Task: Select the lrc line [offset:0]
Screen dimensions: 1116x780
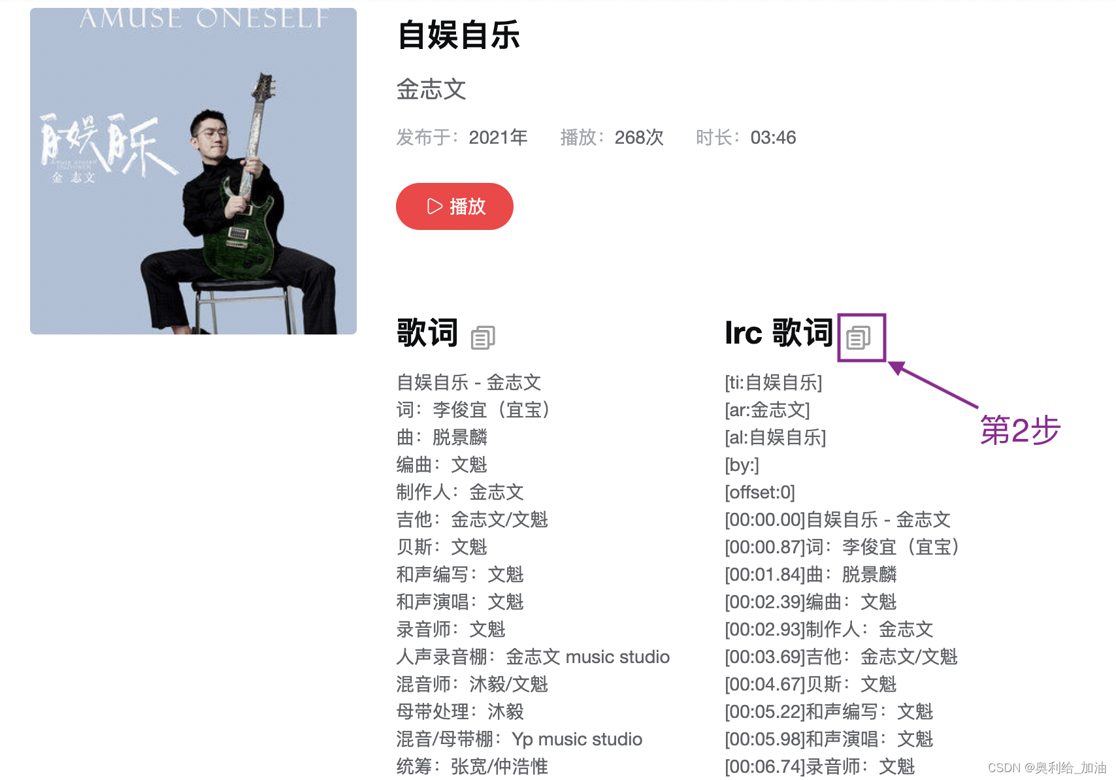Action: 760,492
